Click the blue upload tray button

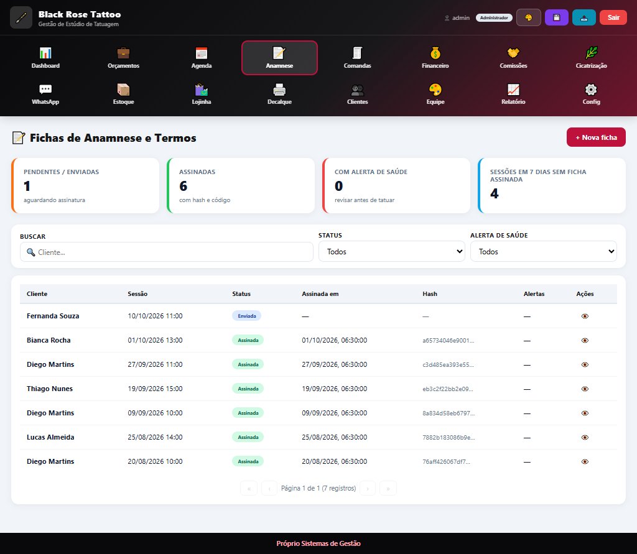pyautogui.click(x=584, y=17)
